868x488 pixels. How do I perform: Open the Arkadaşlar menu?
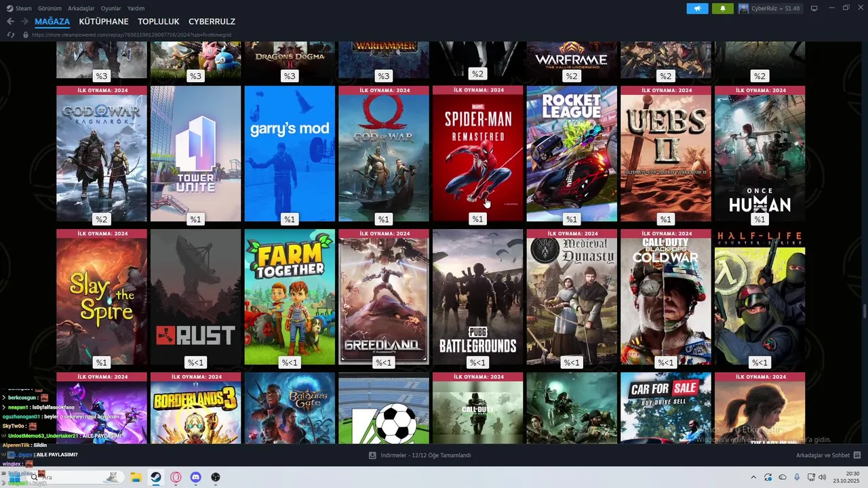(x=81, y=8)
